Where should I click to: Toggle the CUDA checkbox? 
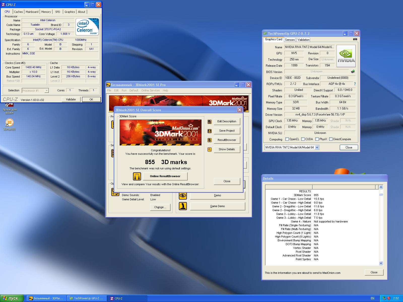(303, 139)
